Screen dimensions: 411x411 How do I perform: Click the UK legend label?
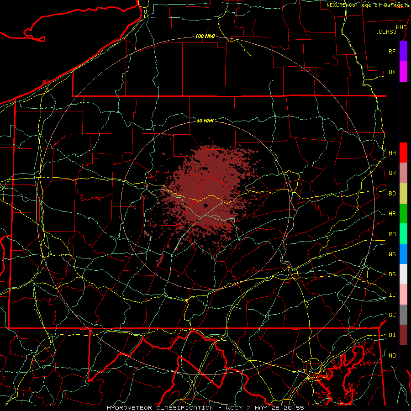click(392, 72)
